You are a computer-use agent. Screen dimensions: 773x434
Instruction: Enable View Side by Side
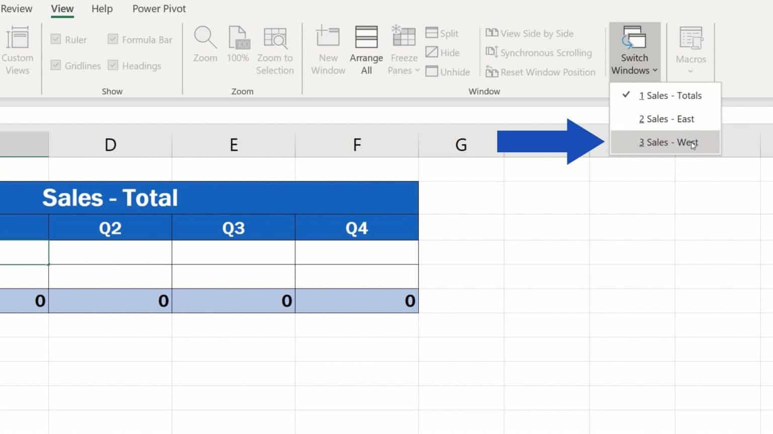(529, 33)
